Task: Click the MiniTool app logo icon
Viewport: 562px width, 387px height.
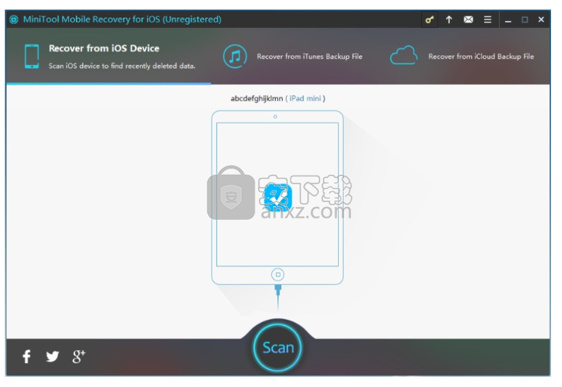Action: 14,19
